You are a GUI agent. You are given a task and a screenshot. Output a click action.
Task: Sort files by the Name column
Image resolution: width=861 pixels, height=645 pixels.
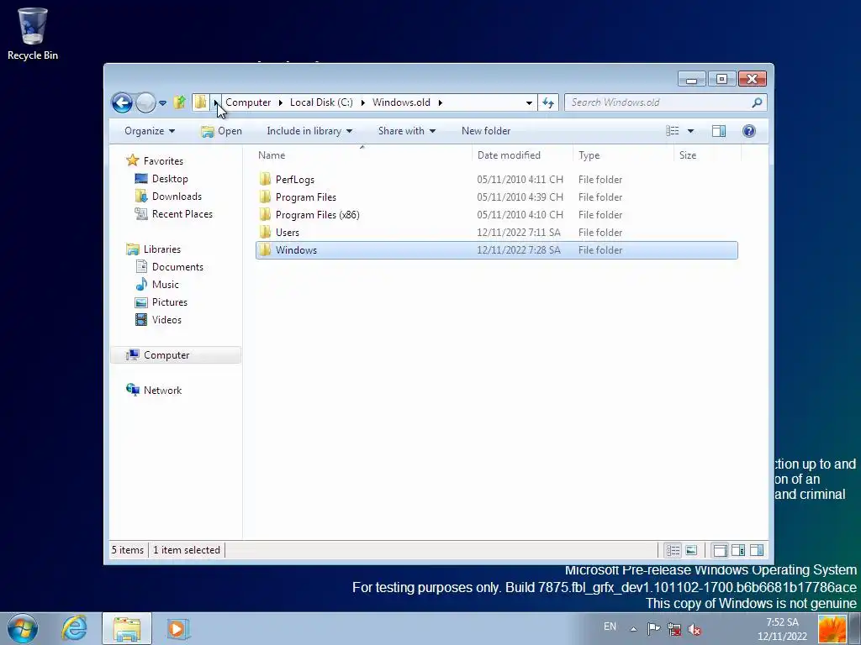[x=362, y=155]
